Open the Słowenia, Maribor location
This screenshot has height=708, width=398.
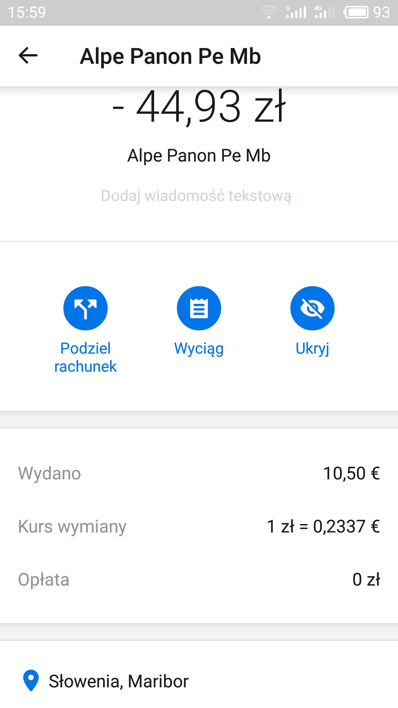[119, 681]
